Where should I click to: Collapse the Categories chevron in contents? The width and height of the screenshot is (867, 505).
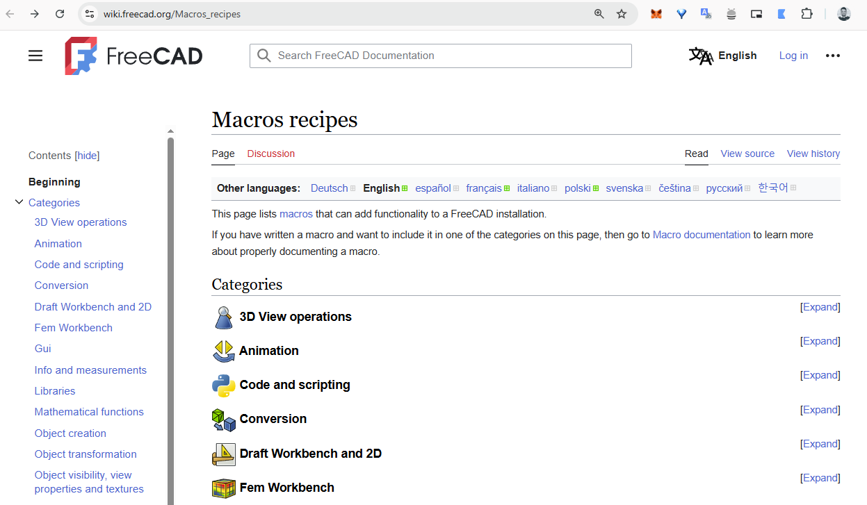tap(19, 203)
